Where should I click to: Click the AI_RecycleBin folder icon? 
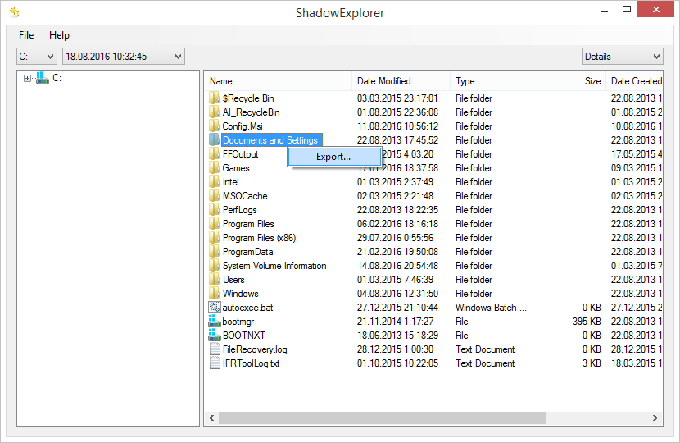[x=214, y=112]
